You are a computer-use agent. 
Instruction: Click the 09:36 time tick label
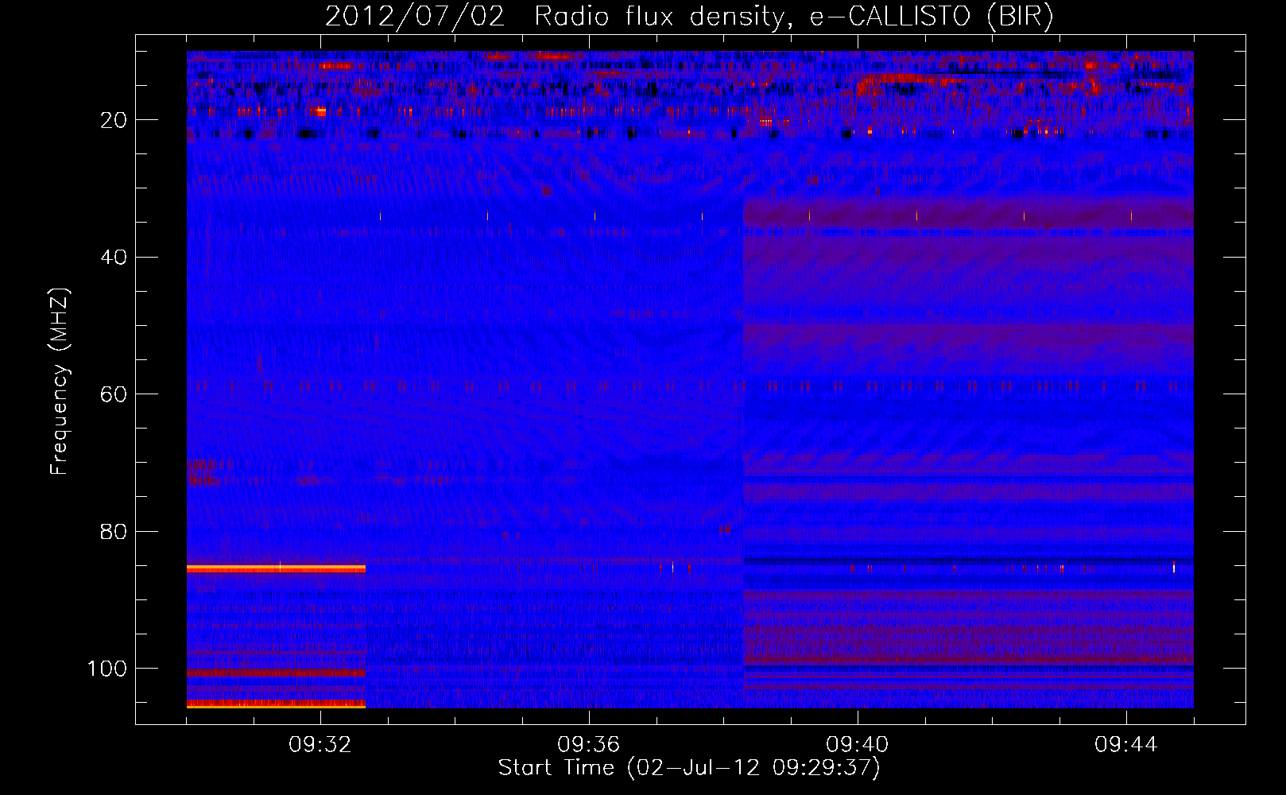pyautogui.click(x=589, y=744)
